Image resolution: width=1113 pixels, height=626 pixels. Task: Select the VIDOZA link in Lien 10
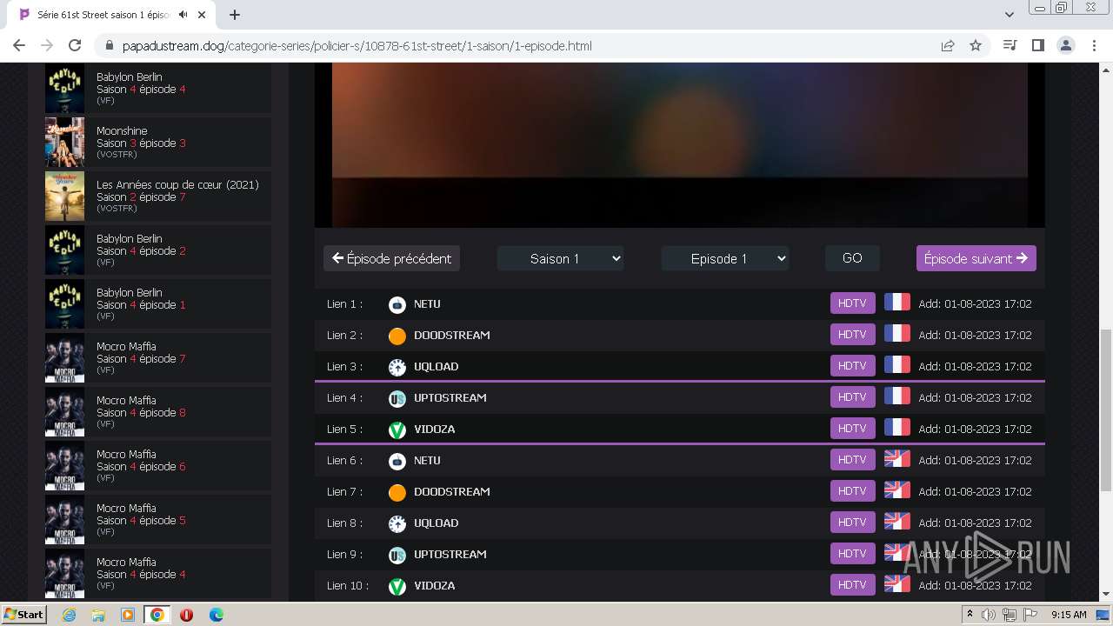click(435, 586)
